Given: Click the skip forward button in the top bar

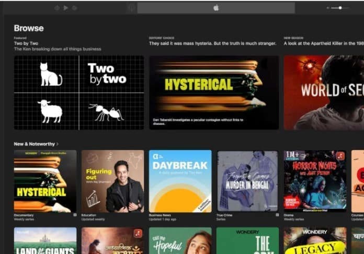Looking at the screenshot, I should pyautogui.click(x=74, y=8).
